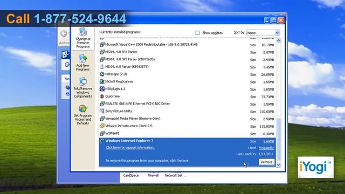Select the Netscape (7.0) icon
The width and height of the screenshot is (345, 194).
coord(102,74)
